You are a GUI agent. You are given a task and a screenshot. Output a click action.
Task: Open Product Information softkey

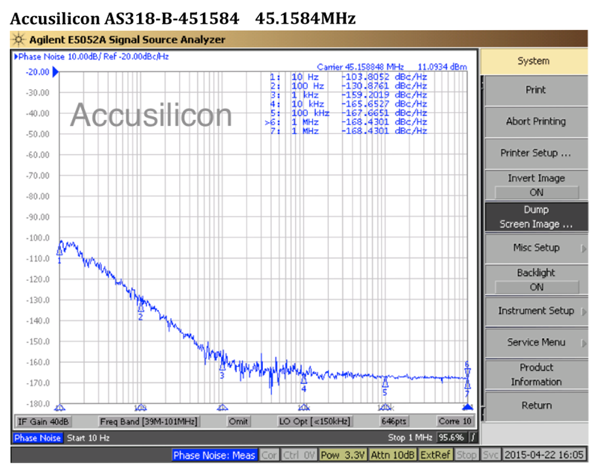tap(535, 375)
